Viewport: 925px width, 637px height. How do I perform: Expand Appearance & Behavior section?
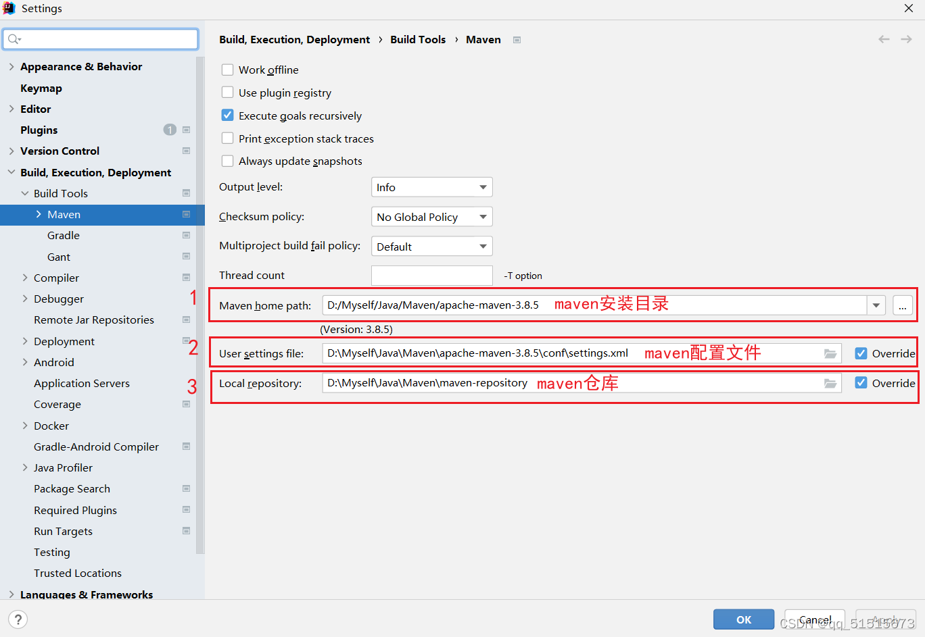tap(11, 66)
